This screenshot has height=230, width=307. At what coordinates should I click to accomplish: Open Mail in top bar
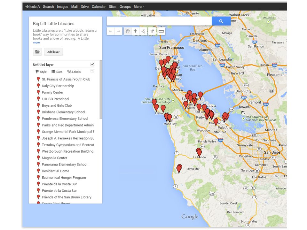coord(75,7)
